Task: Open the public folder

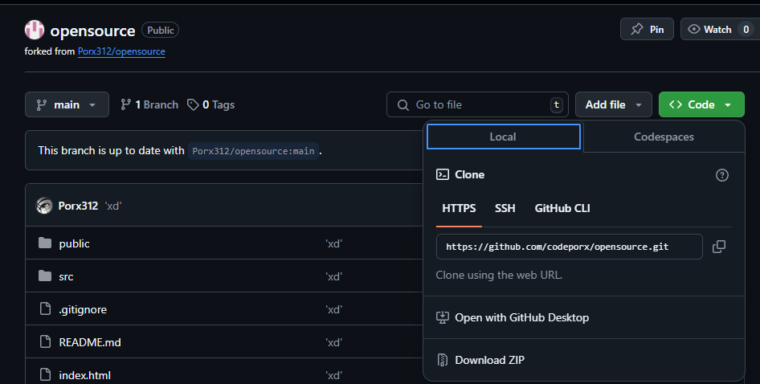Action: [74, 243]
